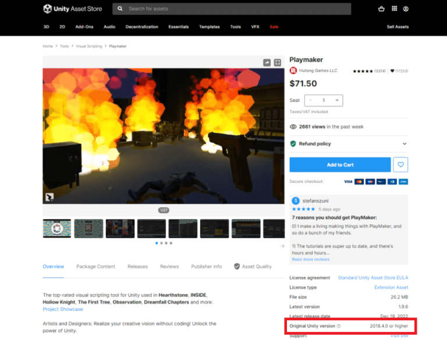Open fullscreen view of the media preview
Viewport: 447px width, 340px height.
pos(278,62)
